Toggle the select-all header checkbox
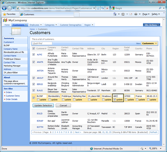The image size is (167, 152). (x=34, y=48)
